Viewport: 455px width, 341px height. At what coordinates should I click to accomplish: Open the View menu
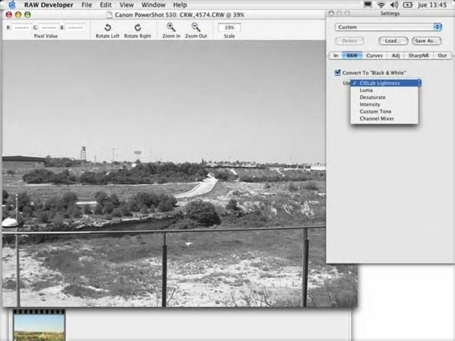pos(127,5)
